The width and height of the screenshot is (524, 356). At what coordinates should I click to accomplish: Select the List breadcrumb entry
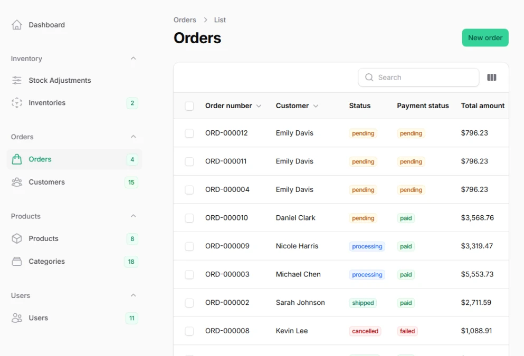(x=220, y=20)
